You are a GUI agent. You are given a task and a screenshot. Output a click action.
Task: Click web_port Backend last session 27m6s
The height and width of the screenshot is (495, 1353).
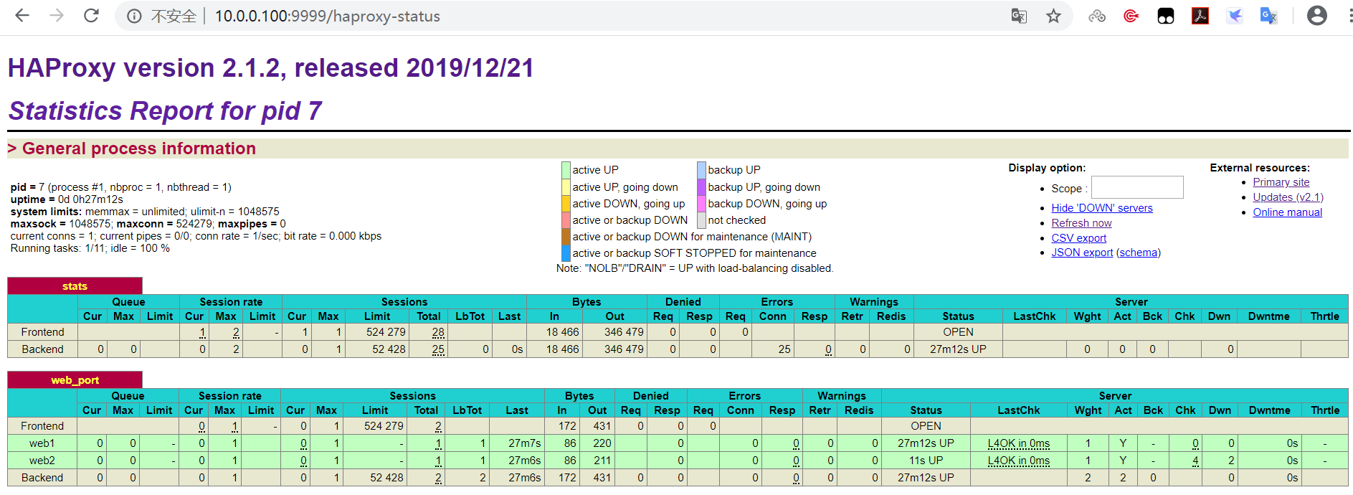tap(525, 478)
